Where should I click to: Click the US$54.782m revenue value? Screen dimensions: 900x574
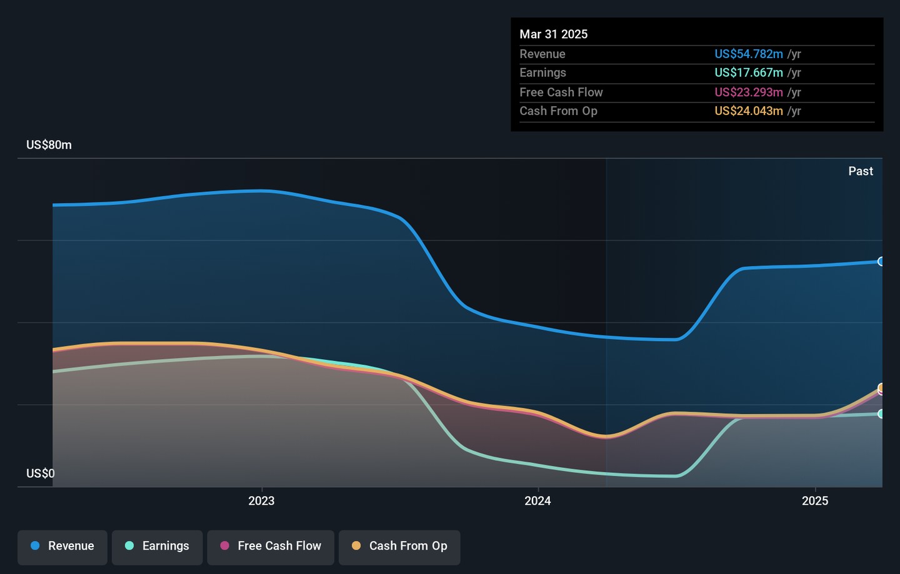[748, 54]
